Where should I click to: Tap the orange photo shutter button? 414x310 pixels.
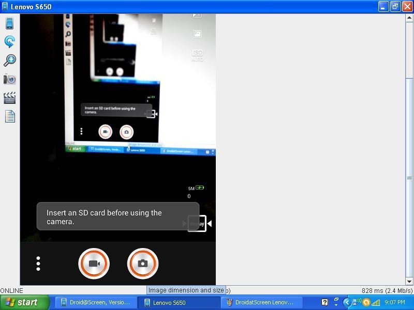click(143, 263)
